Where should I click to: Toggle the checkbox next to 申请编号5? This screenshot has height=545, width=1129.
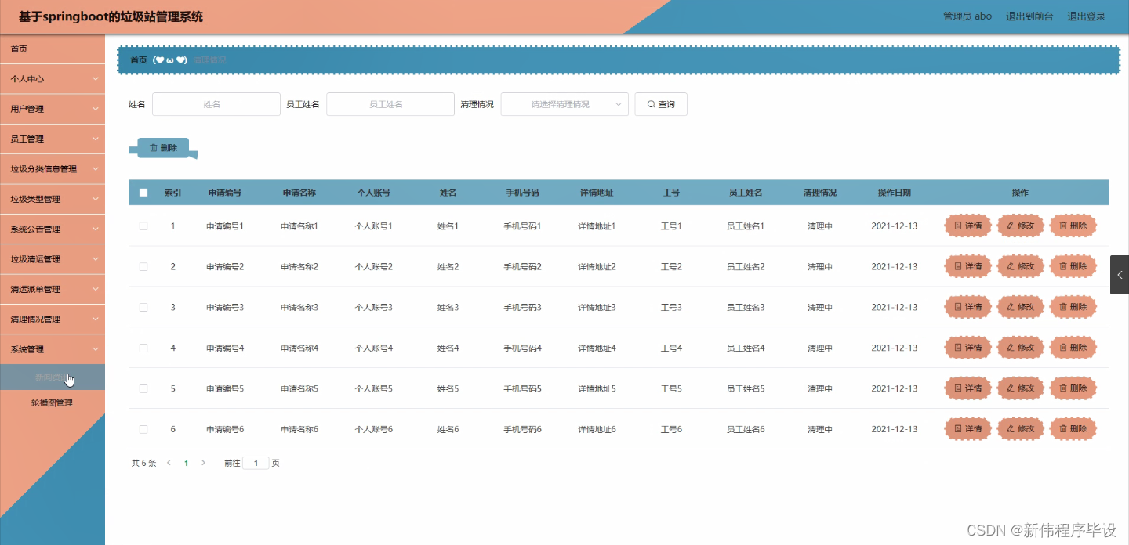(x=143, y=388)
